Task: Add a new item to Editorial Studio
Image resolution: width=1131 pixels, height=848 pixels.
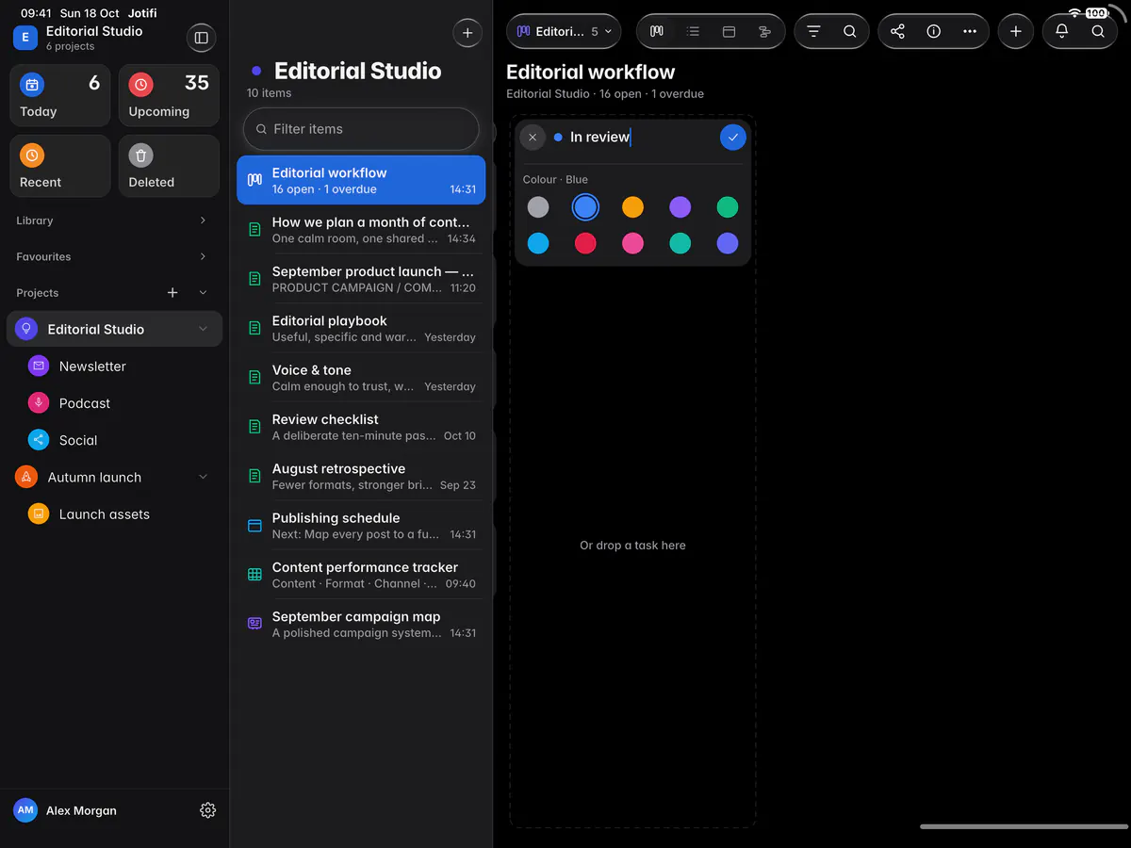Action: [467, 33]
